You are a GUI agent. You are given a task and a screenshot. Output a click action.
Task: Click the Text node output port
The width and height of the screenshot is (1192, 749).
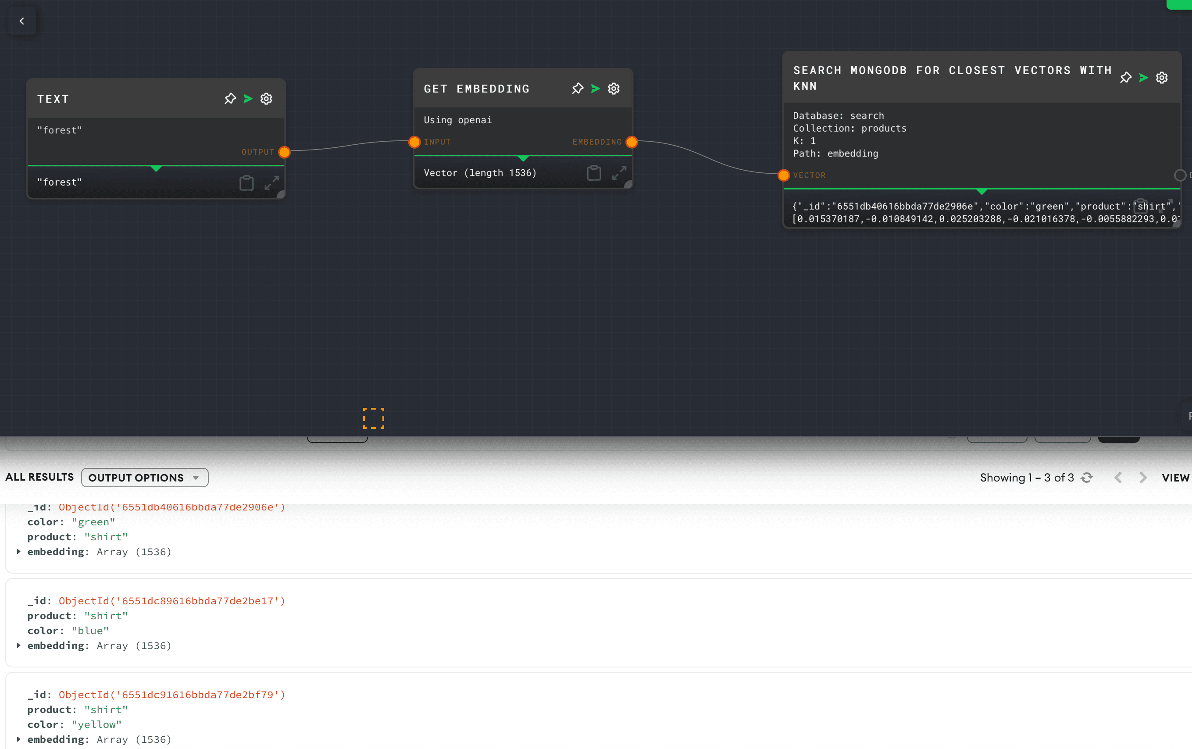coord(284,152)
